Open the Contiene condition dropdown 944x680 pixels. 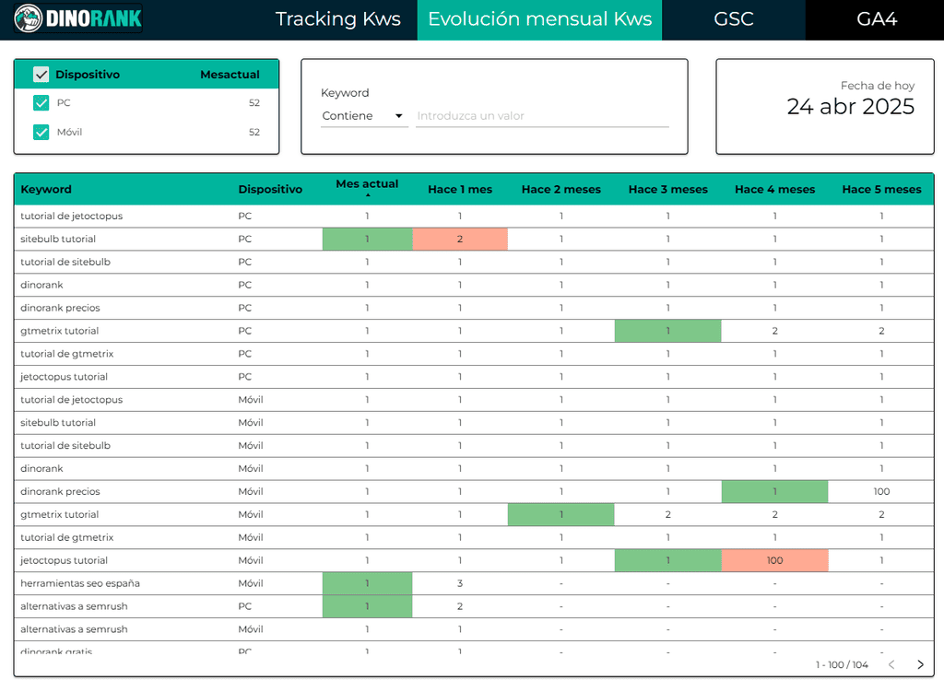363,115
